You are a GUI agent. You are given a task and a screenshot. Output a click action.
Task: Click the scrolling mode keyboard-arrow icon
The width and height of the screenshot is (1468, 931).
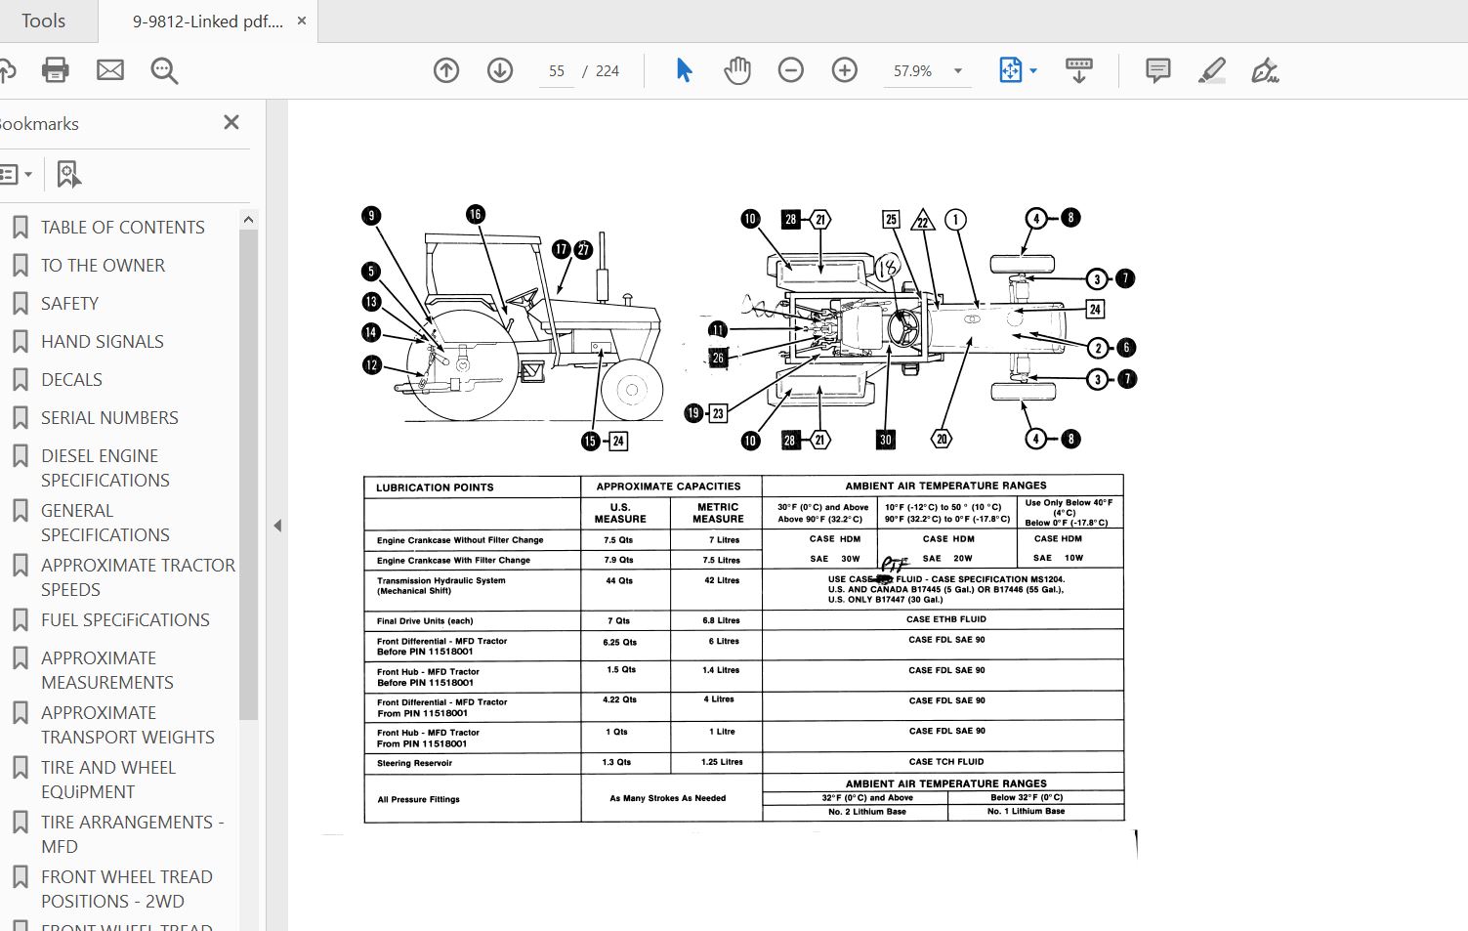(1079, 70)
